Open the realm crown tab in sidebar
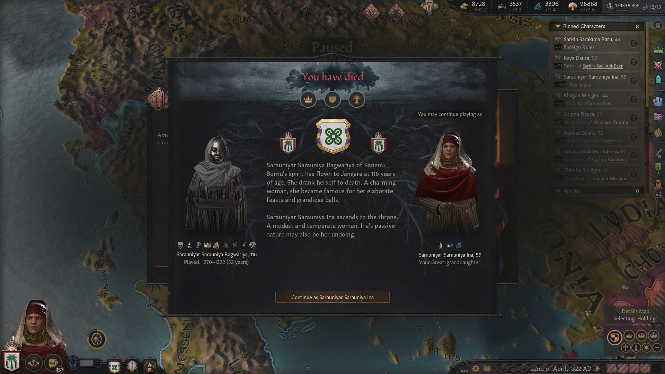 (x=658, y=50)
